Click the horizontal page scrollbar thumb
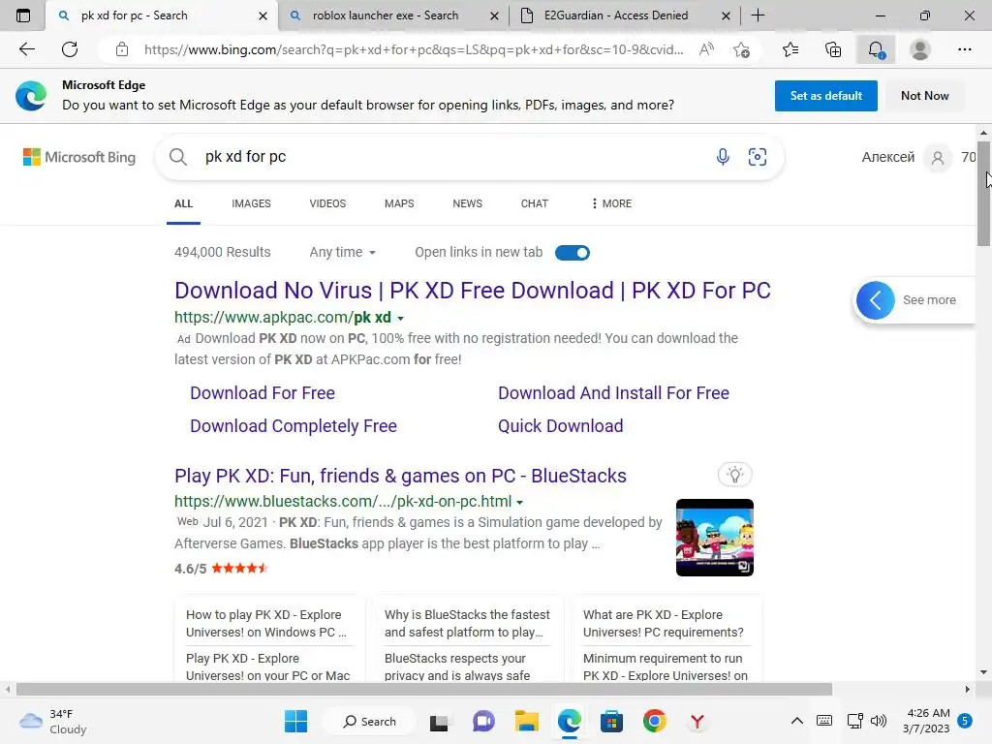The image size is (992, 744). (424, 689)
